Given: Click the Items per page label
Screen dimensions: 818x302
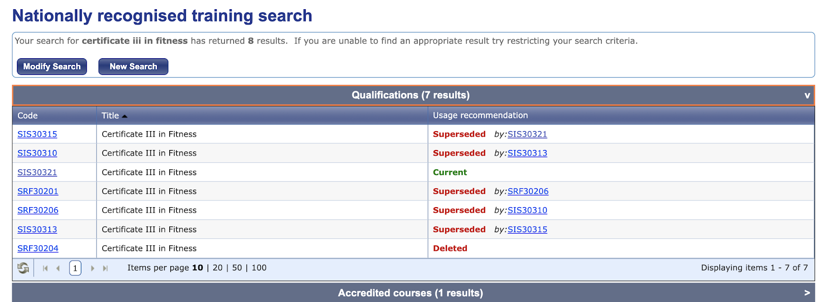Looking at the screenshot, I should [x=158, y=268].
